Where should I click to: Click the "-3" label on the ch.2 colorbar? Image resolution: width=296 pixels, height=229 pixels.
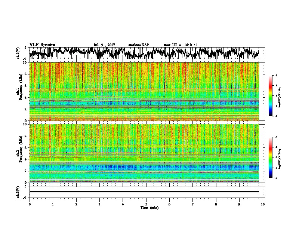coord(276,137)
